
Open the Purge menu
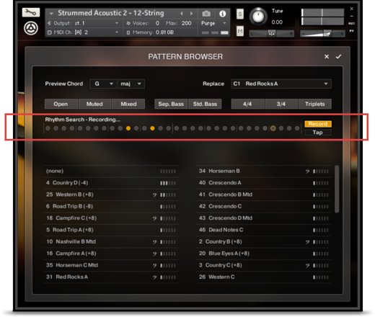[x=213, y=23]
